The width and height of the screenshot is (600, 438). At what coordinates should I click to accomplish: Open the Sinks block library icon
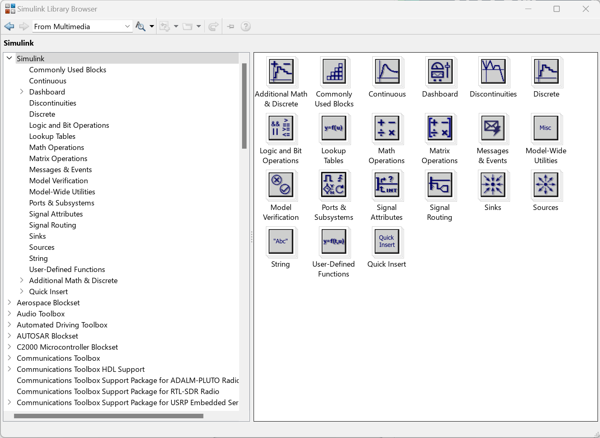(x=493, y=185)
